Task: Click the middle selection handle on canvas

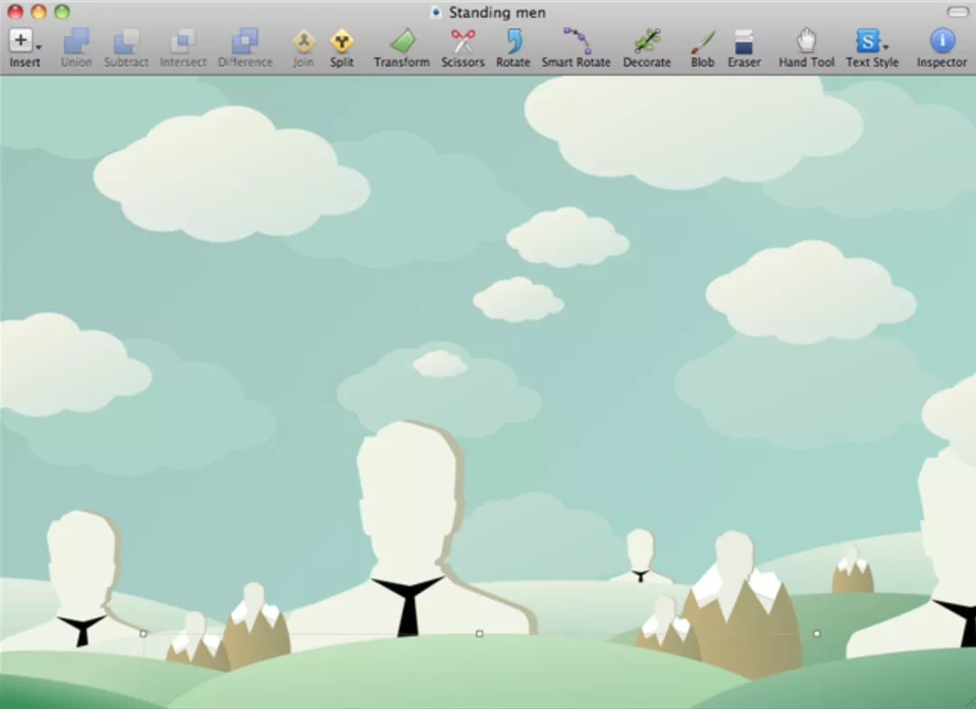Action: click(x=479, y=633)
